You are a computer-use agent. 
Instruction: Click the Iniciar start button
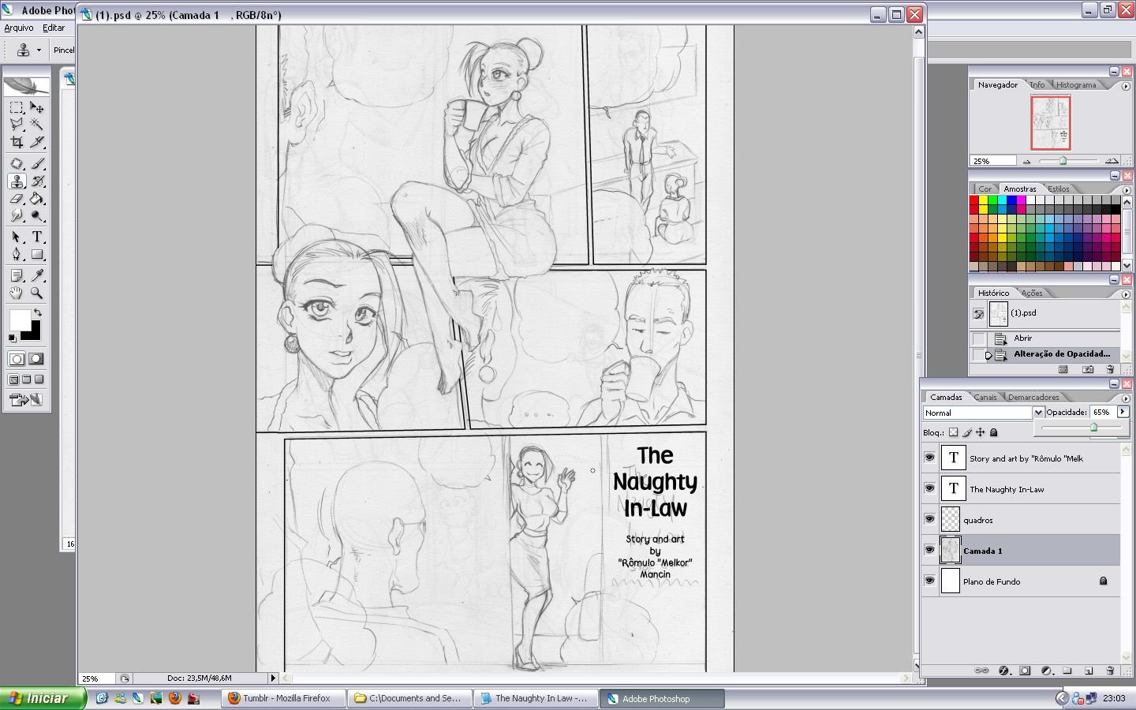(41, 698)
